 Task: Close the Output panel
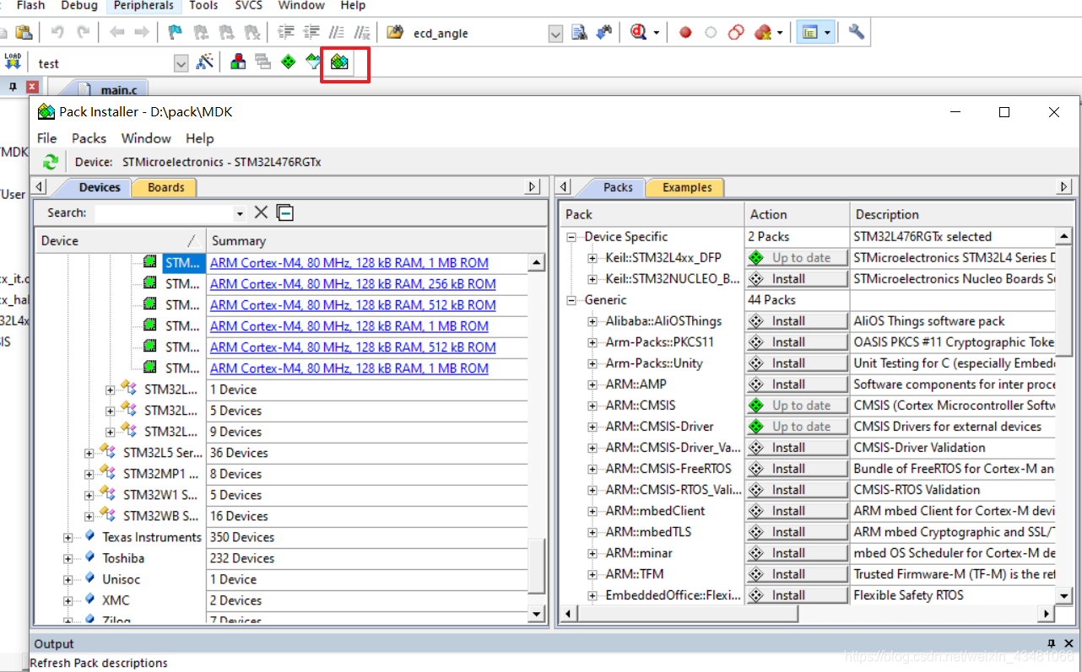pyautogui.click(x=1068, y=643)
